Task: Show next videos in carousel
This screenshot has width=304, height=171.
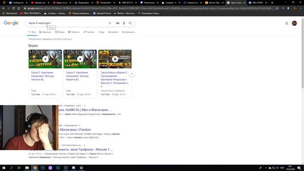Action: 132,74
